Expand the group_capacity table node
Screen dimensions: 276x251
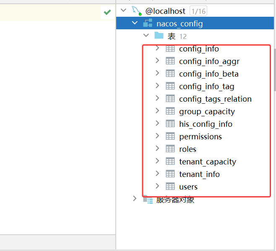157,111
